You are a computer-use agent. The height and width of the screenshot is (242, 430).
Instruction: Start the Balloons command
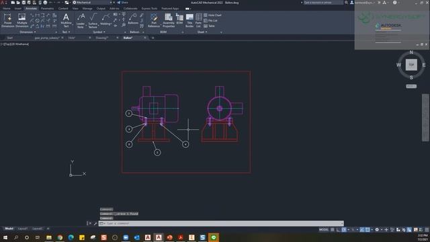click(133, 19)
